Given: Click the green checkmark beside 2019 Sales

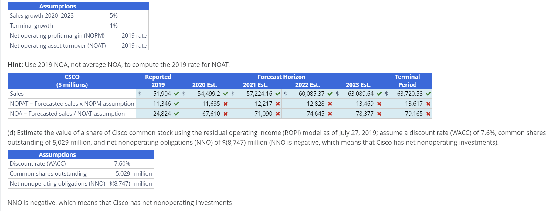Looking at the screenshot, I should pyautogui.click(x=176, y=94).
